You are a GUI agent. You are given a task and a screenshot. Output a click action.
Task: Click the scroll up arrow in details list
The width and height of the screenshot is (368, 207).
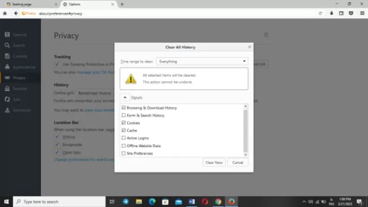tap(246, 106)
